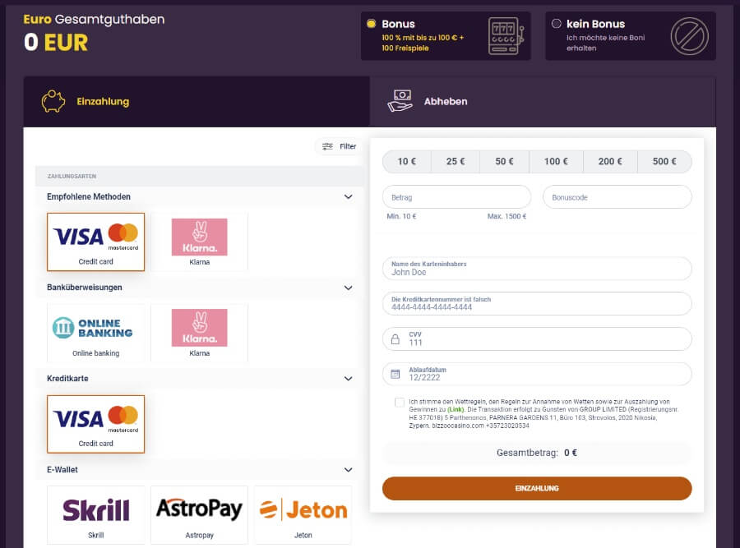This screenshot has width=740, height=548.
Task: Pick the 500 € preset amount
Action: tap(664, 162)
